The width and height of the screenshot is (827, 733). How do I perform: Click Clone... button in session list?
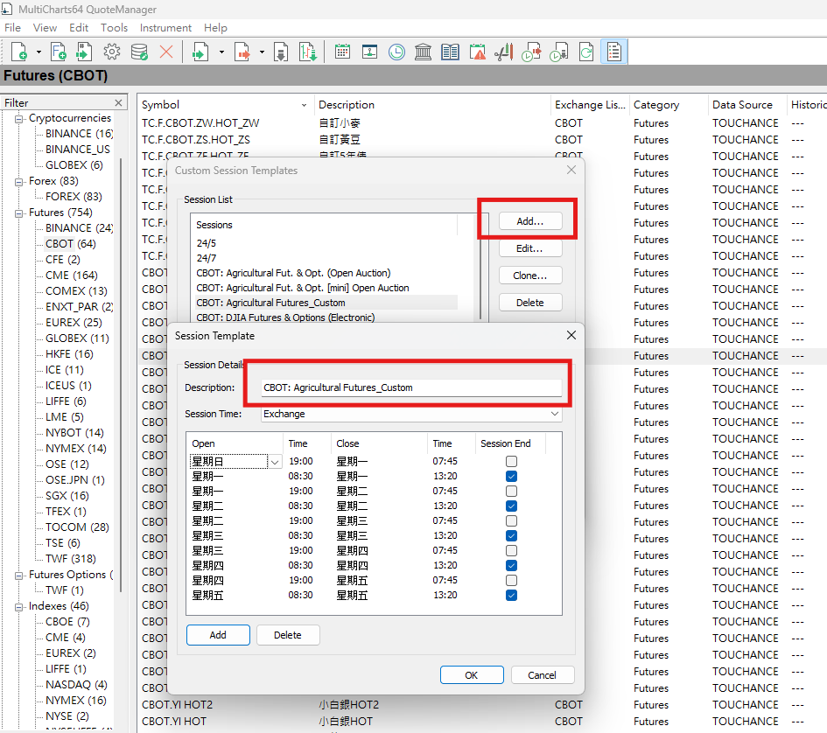[529, 276]
